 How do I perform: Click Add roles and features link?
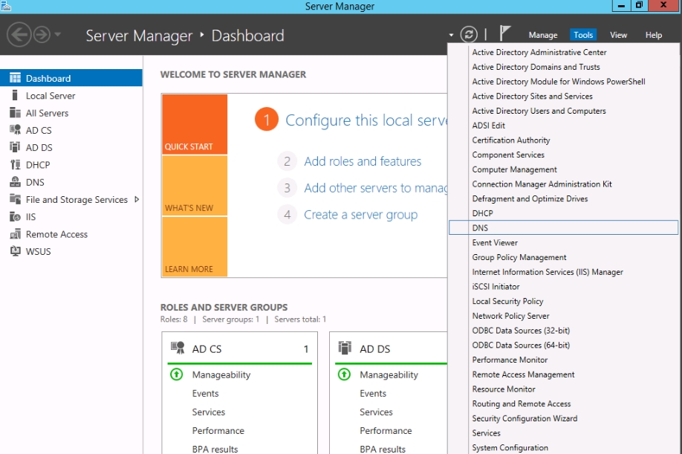[363, 161]
